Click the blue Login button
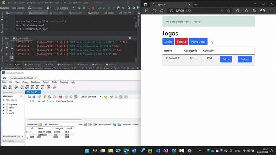The image size is (276, 155). click(x=168, y=42)
